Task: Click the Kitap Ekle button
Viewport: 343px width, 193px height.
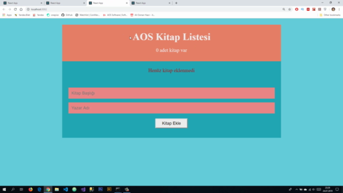Action: pyautogui.click(x=171, y=123)
